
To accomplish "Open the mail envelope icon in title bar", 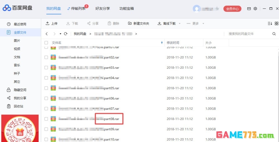I will tap(249, 9).
